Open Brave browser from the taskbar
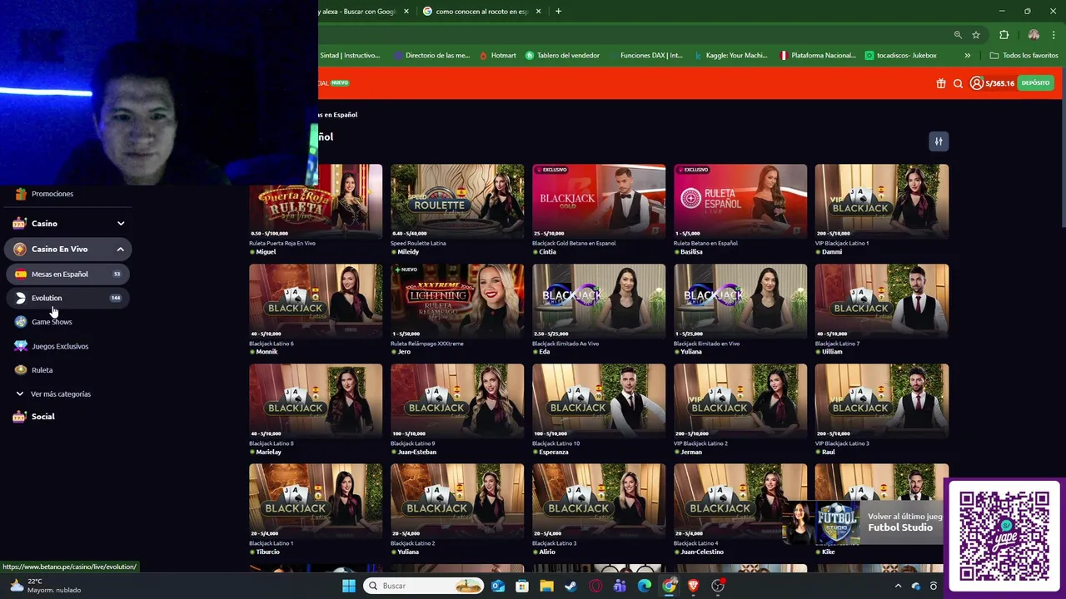The image size is (1066, 599). 693,586
